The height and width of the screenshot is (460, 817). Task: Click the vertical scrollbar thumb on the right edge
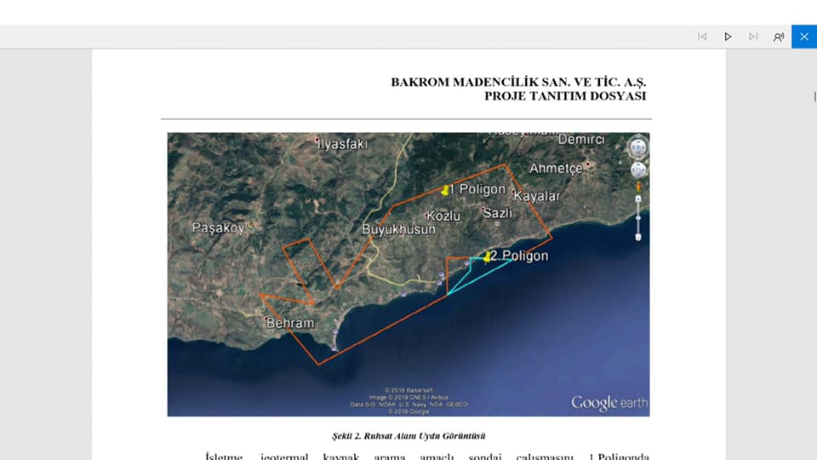814,97
